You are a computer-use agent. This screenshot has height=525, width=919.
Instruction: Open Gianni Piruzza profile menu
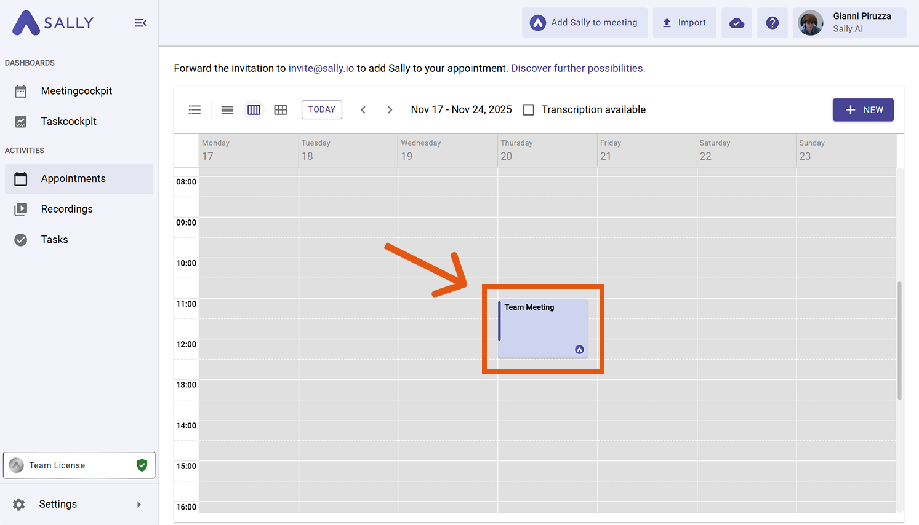pos(849,23)
